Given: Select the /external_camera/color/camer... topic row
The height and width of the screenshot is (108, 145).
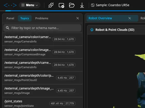Looking at the screenshot, I should (42, 39).
